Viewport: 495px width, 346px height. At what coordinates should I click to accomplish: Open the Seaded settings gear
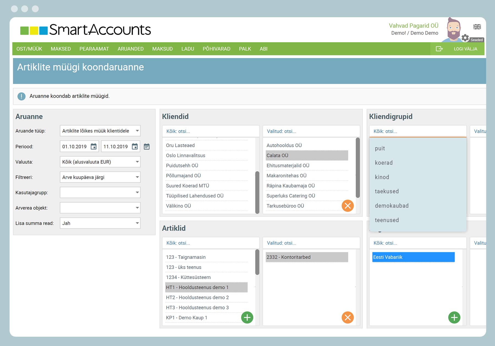[465, 38]
